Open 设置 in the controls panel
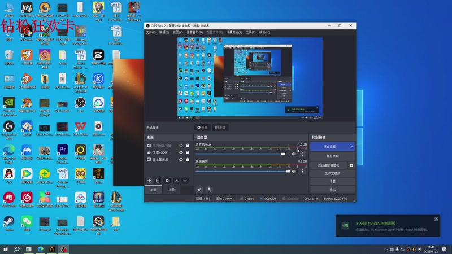The image size is (452, 254). click(x=332, y=181)
